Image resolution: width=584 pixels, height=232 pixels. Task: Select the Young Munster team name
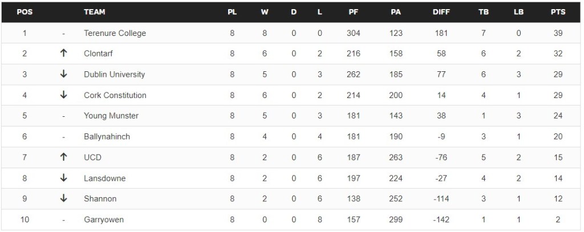tap(111, 116)
